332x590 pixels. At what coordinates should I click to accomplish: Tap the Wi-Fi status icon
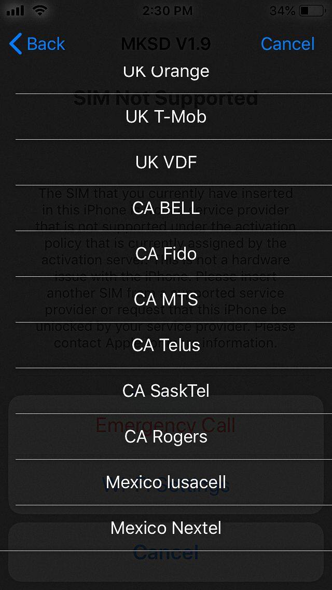click(x=40, y=10)
